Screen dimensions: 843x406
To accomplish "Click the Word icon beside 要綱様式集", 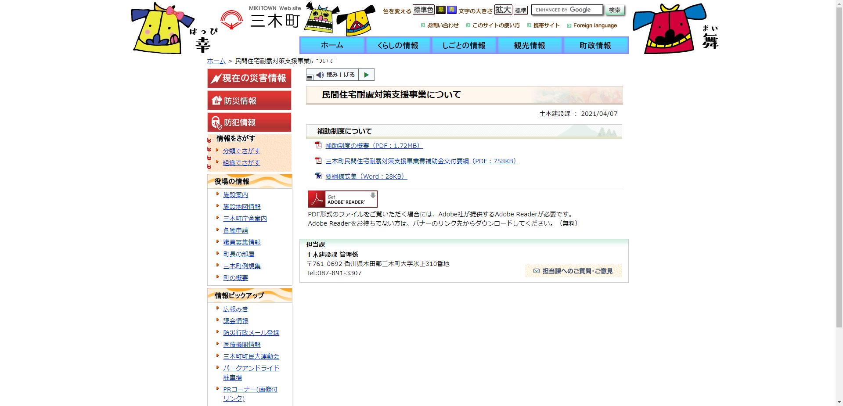I will pyautogui.click(x=318, y=176).
